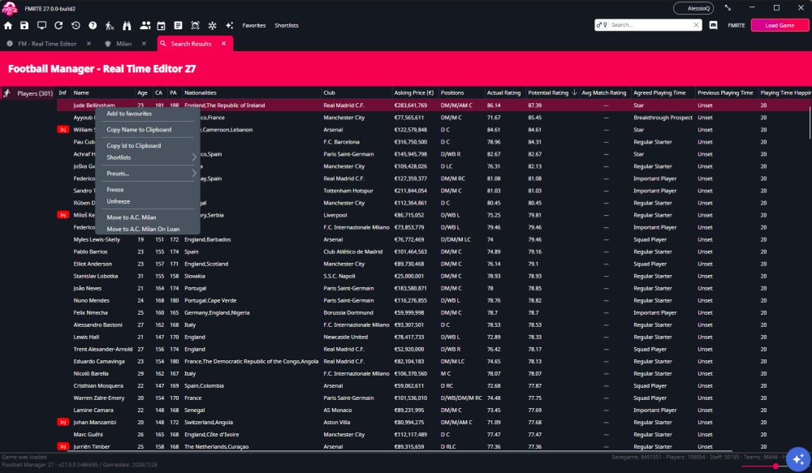The height and width of the screenshot is (473, 812).
Task: Click the sparkle stars toolbar icon
Action: [x=230, y=25]
